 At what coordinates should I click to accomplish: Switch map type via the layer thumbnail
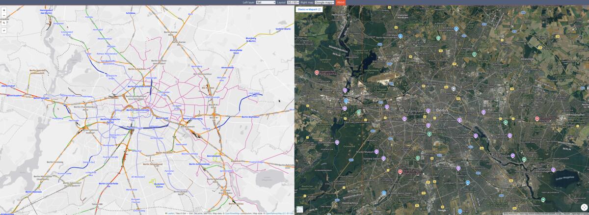[300, 209]
